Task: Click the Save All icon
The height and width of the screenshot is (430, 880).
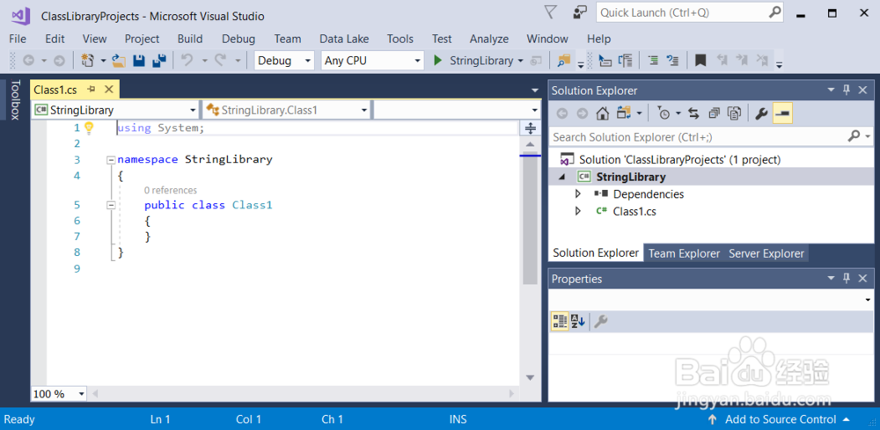Action: click(x=158, y=60)
